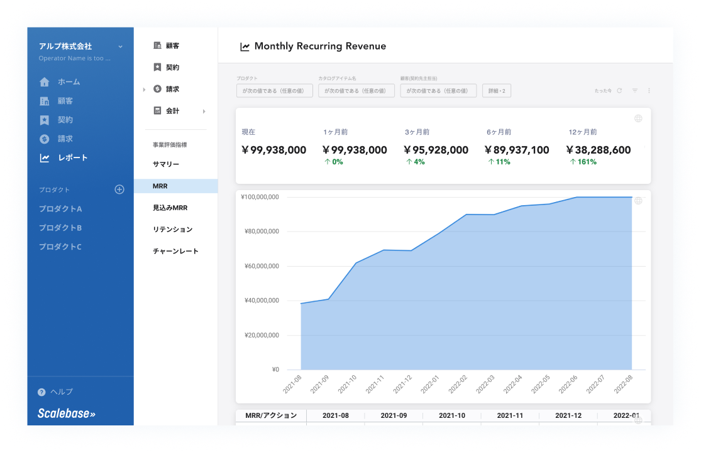Click the 請求 coin icon in blue sidebar
The image size is (701, 453).
pyautogui.click(x=44, y=139)
